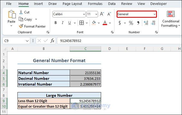
Task: Select column B header
Action: pyautogui.click(x=44, y=49)
